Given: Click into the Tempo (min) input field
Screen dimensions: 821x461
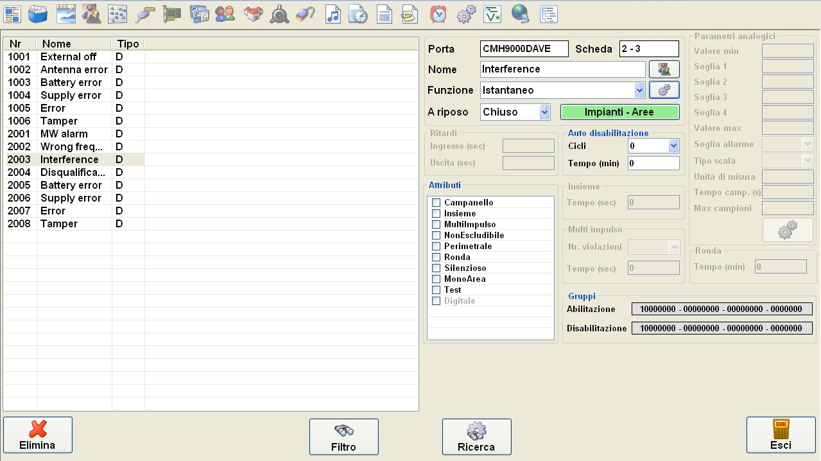Looking at the screenshot, I should tap(653, 164).
